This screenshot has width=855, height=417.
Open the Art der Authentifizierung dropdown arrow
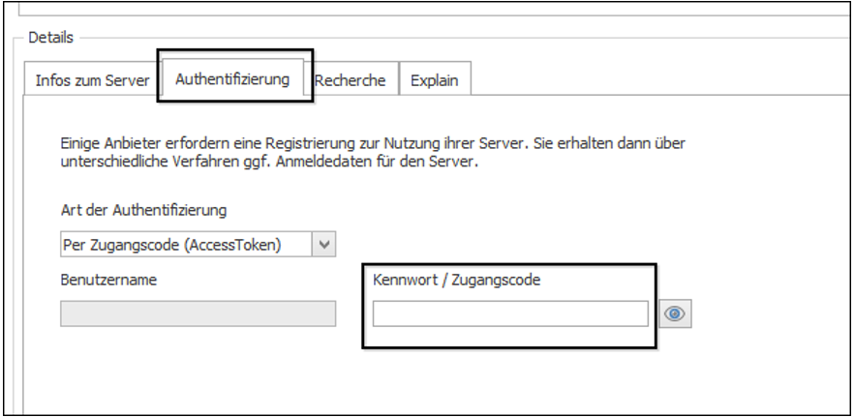point(324,245)
